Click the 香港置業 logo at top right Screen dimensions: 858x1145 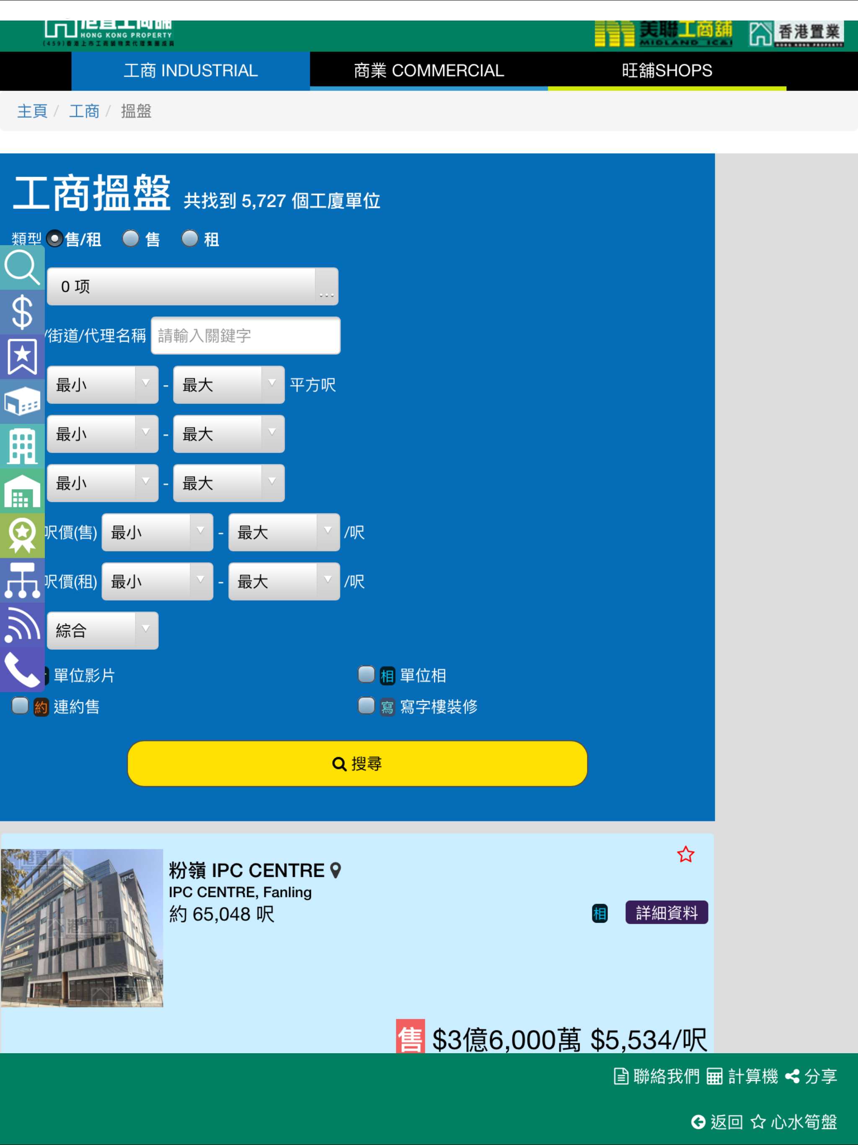pos(796,34)
